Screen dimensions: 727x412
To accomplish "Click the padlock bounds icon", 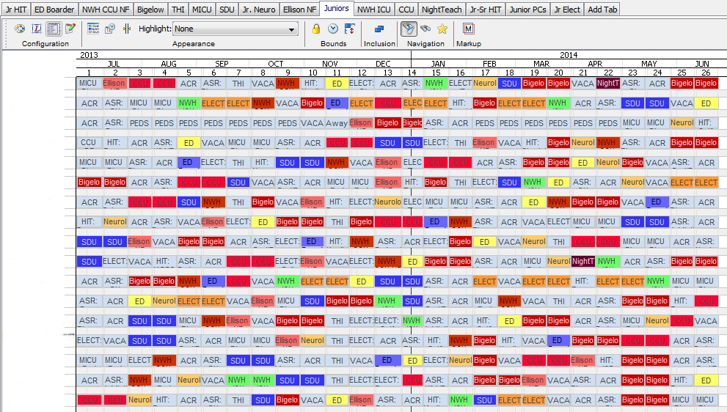I will [x=316, y=29].
